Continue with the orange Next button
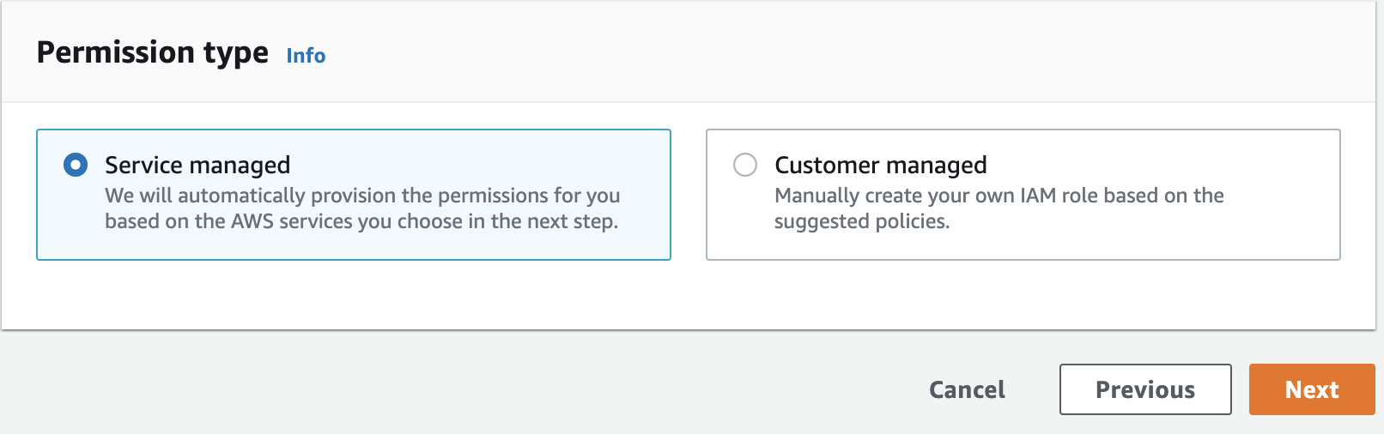Viewport: 1384px width, 434px height. (1312, 389)
